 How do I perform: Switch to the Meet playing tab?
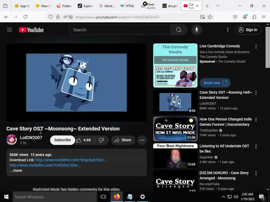[x=148, y=6]
